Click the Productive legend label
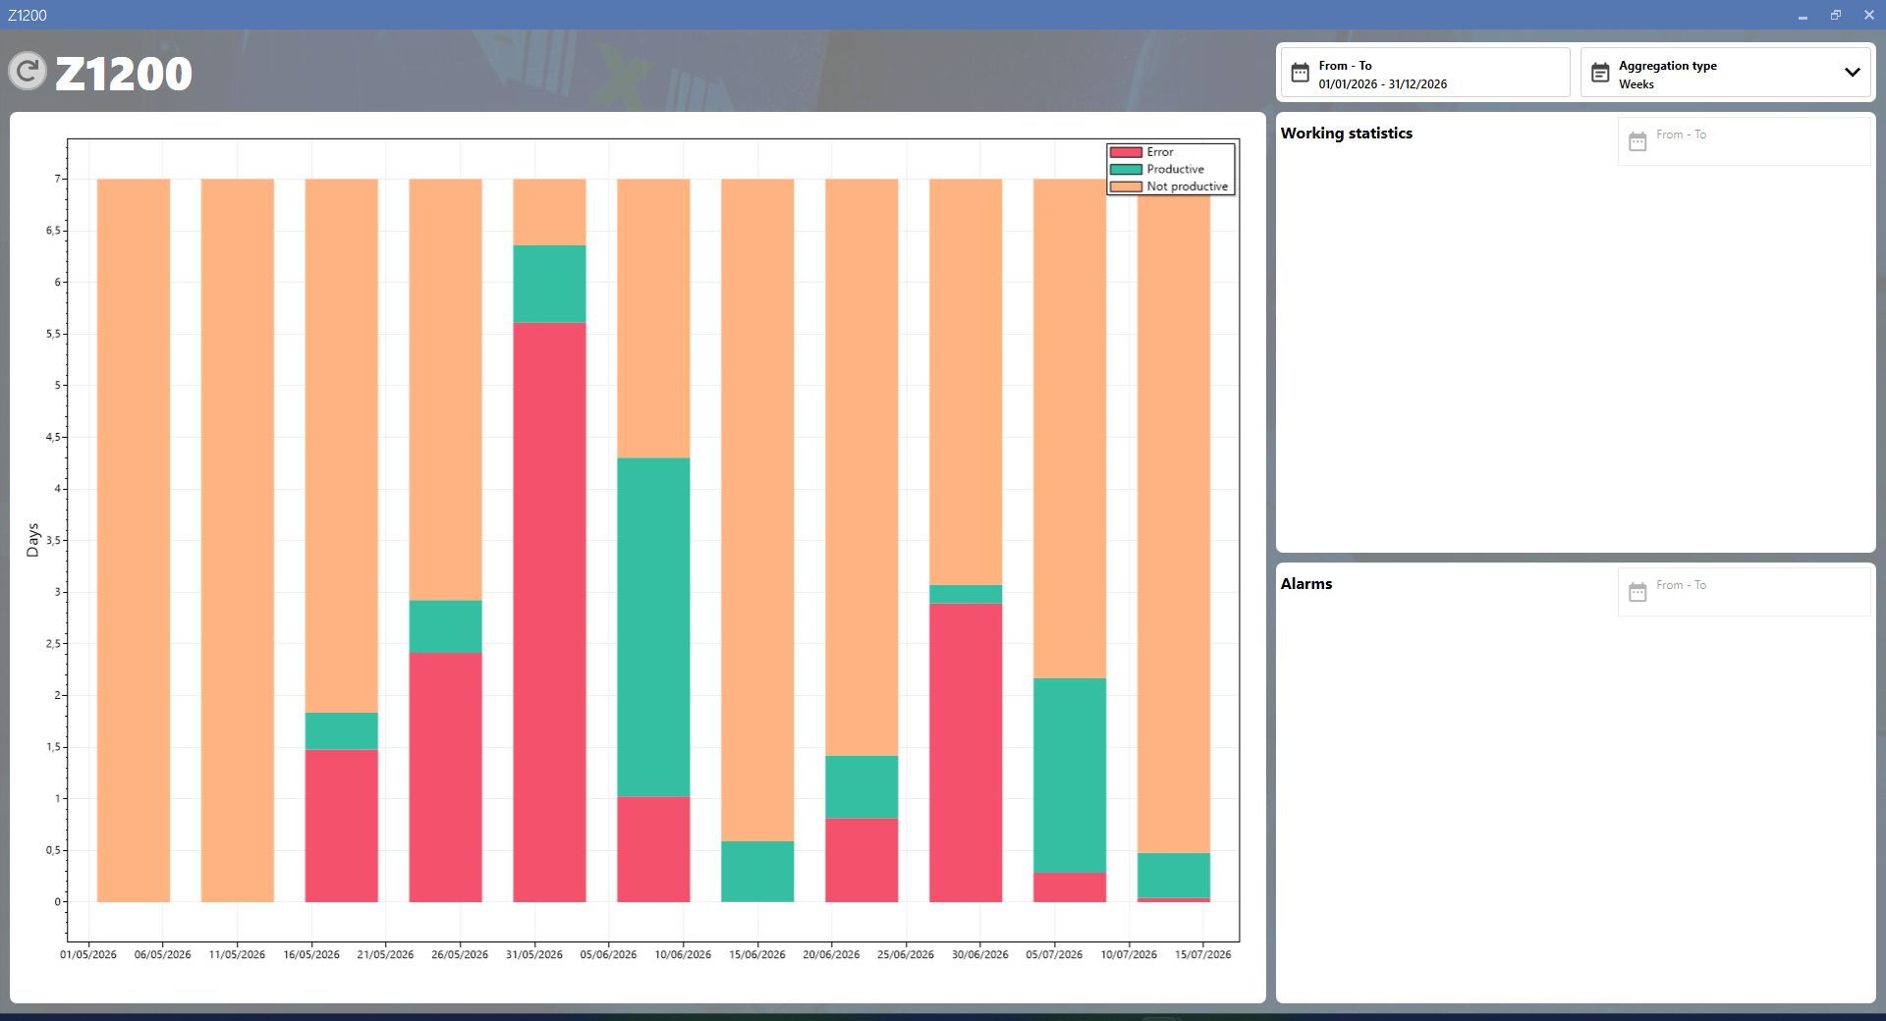The width and height of the screenshot is (1886, 1021). [x=1176, y=169]
